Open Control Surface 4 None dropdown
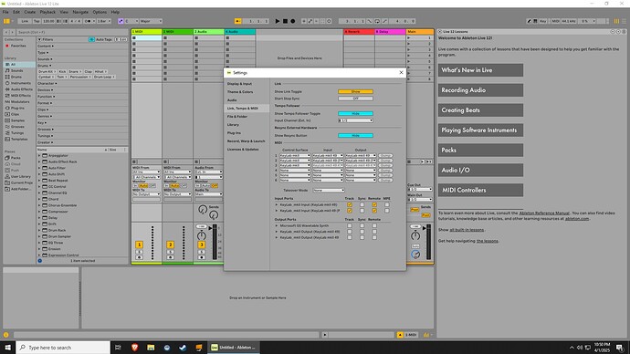The image size is (630, 354). (x=295, y=171)
